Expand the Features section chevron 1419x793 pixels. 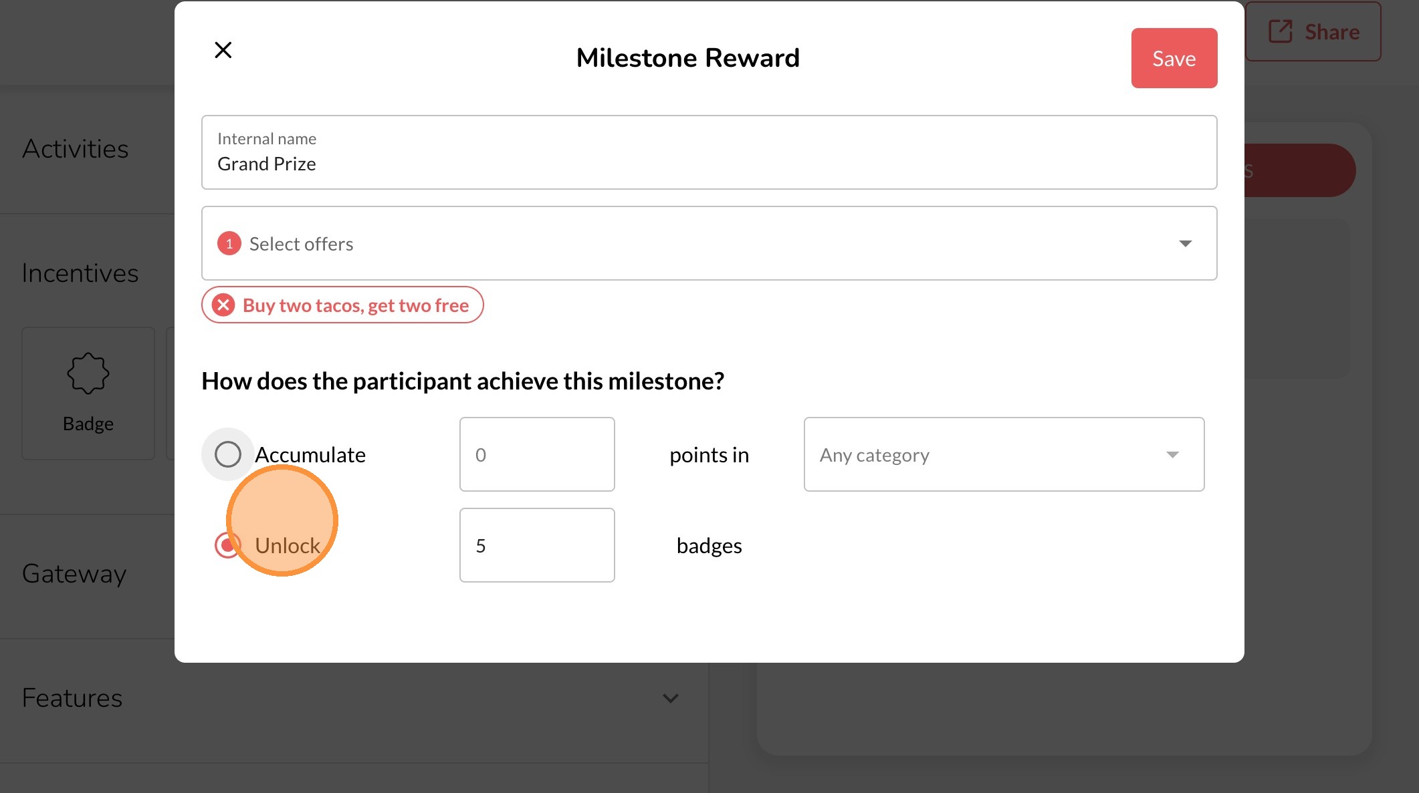pos(670,698)
